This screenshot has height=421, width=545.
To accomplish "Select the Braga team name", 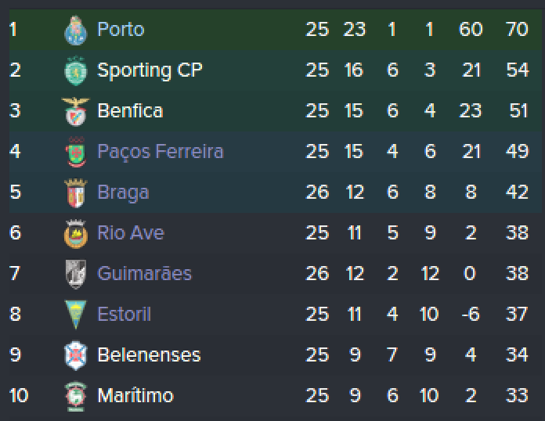I will pos(123,193).
